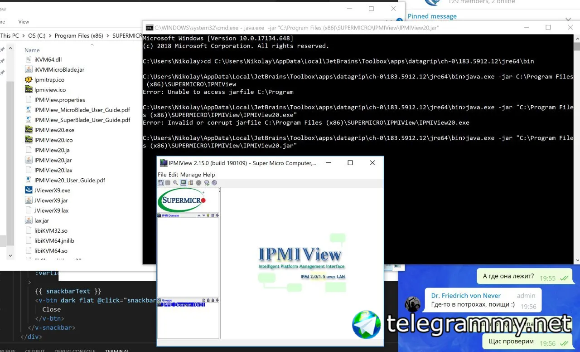Navigate to OS (C:) in Explorer breadcrumb
580x352 pixels.
(x=38, y=35)
